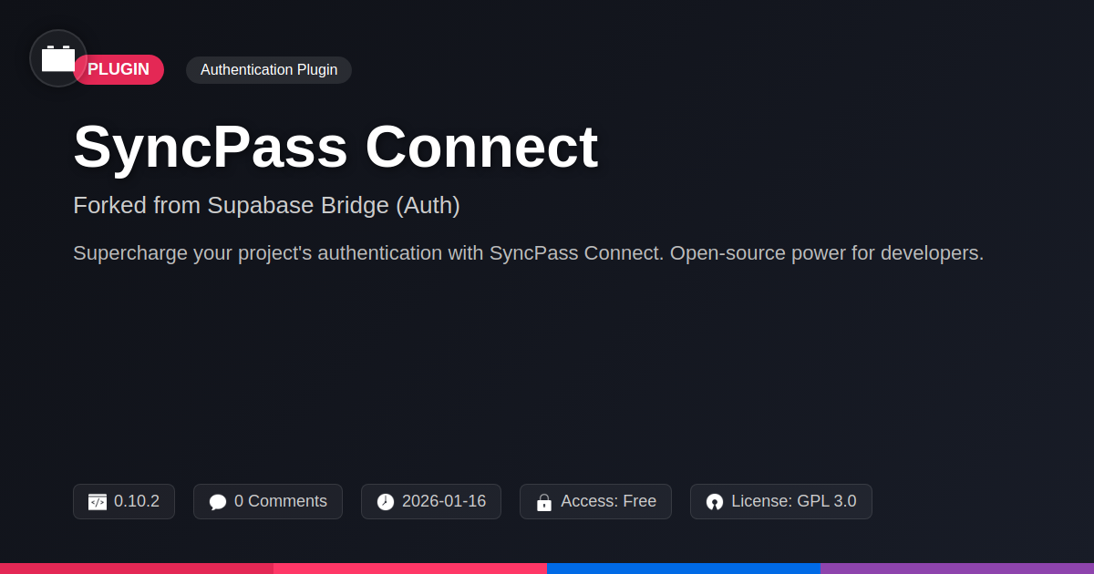The width and height of the screenshot is (1094, 574).
Task: Click the 2026-01-16 date chip
Action: [431, 502]
